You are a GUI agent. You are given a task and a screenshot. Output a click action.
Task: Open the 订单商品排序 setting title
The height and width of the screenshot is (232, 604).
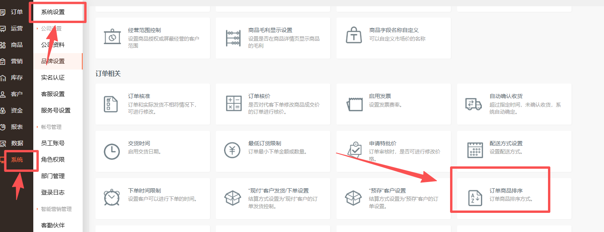(x=506, y=191)
